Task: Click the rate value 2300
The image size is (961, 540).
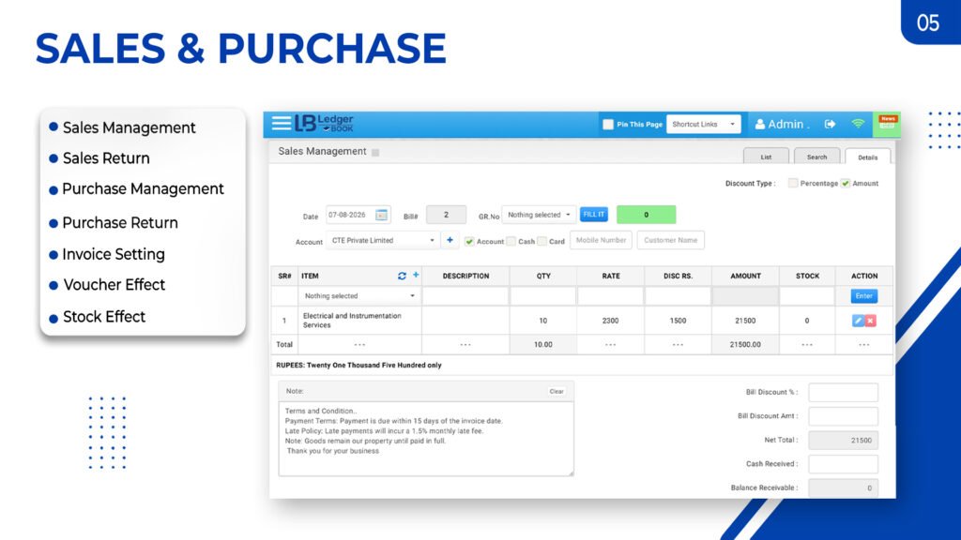Action: coord(610,321)
